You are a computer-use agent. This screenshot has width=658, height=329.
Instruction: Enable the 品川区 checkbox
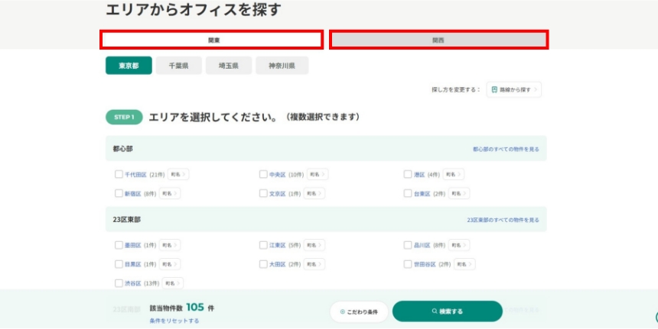[x=408, y=245]
